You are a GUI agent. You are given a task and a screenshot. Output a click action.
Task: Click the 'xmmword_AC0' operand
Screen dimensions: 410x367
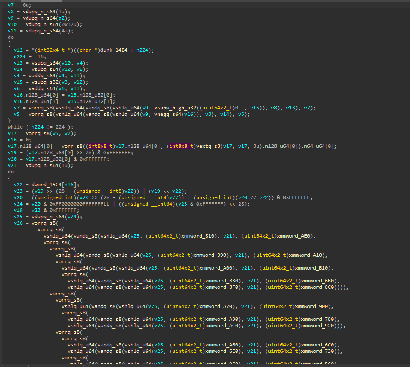[222, 326]
